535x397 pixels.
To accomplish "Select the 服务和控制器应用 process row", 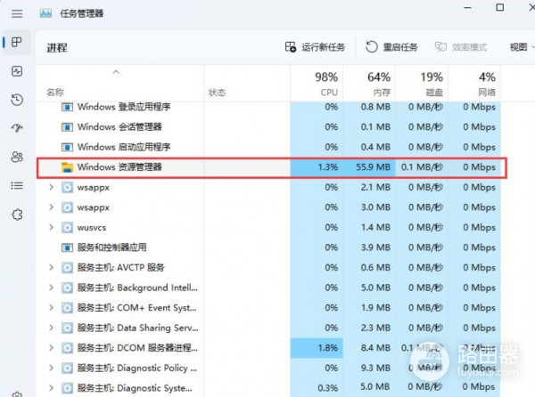I will coord(268,247).
